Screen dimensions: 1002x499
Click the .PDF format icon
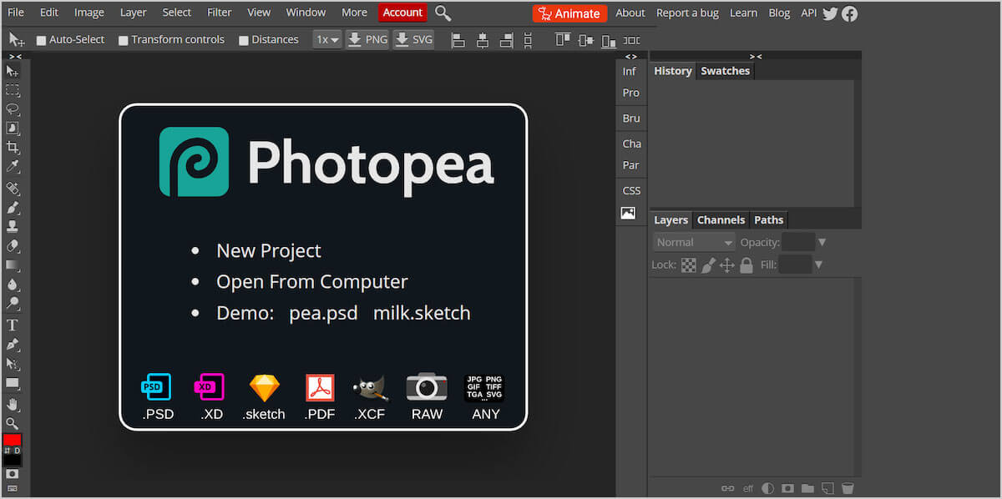tap(320, 387)
